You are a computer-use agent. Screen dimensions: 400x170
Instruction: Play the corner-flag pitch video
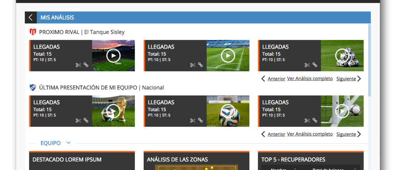pyautogui.click(x=228, y=56)
